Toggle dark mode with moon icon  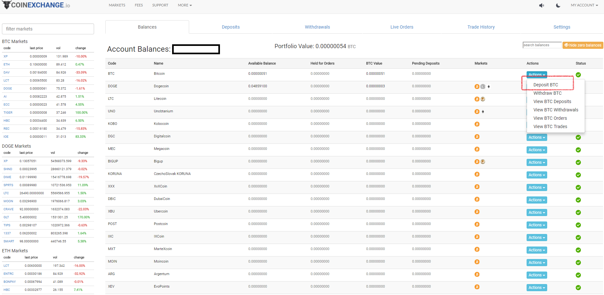click(x=558, y=5)
